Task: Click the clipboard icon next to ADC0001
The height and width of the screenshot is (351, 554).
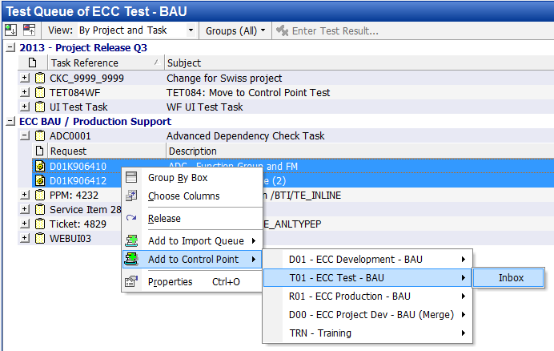Action: 39,136
